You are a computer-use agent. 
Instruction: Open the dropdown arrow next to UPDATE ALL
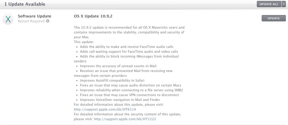283,4
